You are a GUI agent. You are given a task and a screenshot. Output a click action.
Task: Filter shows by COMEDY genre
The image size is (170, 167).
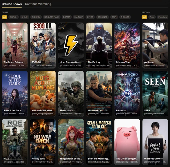pos(36,17)
